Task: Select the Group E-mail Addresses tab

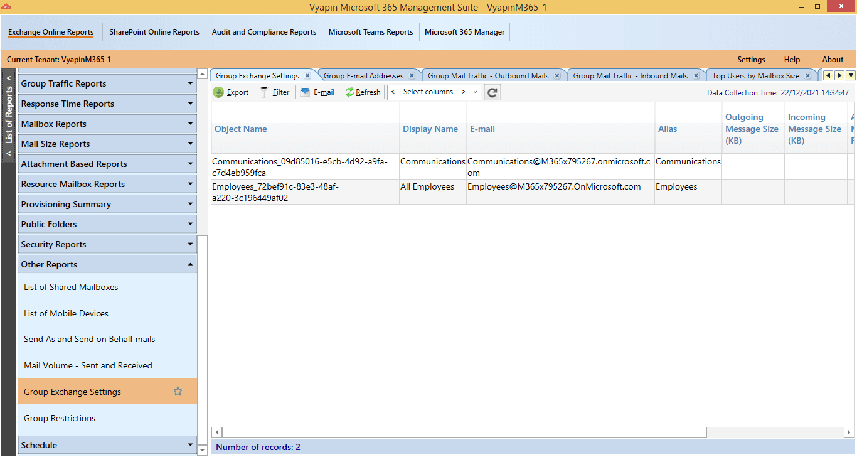Action: pyautogui.click(x=363, y=76)
